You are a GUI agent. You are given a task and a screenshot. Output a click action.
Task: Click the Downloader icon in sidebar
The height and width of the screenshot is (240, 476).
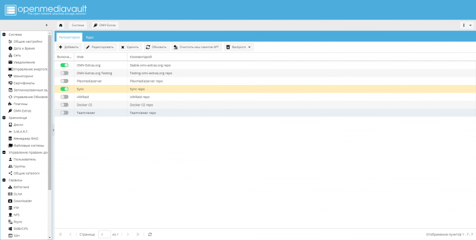10,201
